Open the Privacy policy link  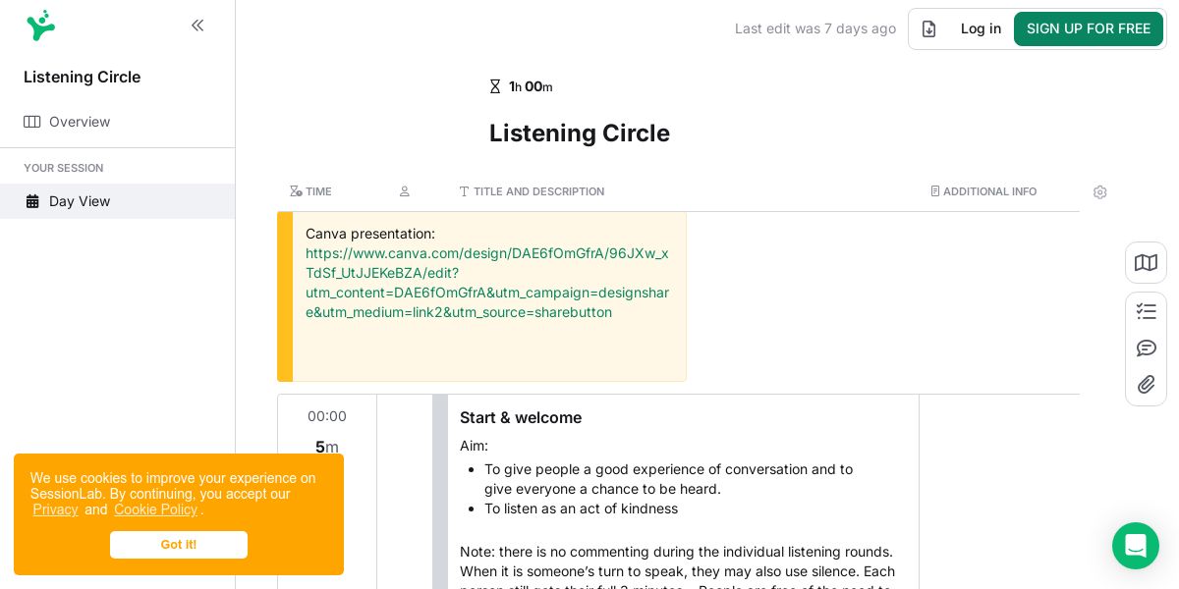[55, 509]
